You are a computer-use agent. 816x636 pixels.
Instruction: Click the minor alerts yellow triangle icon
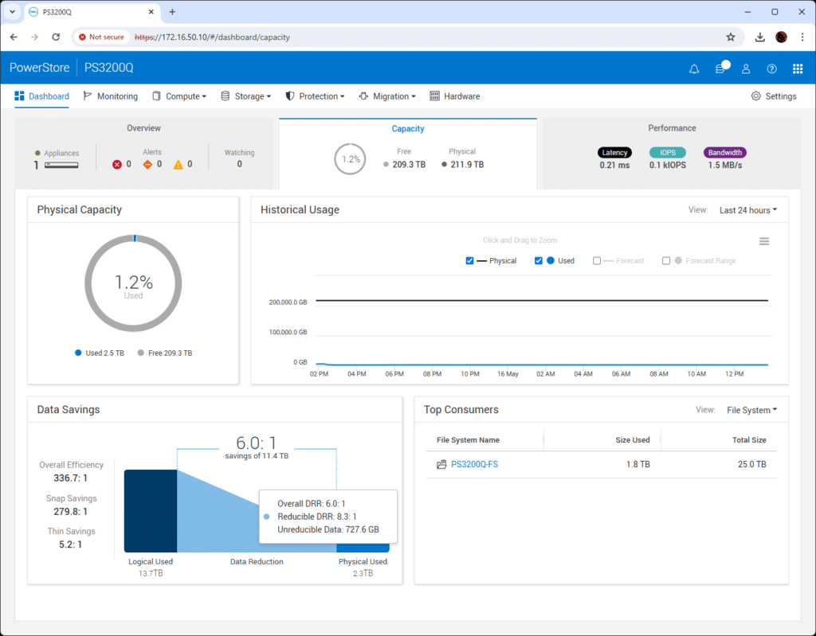[x=178, y=164]
